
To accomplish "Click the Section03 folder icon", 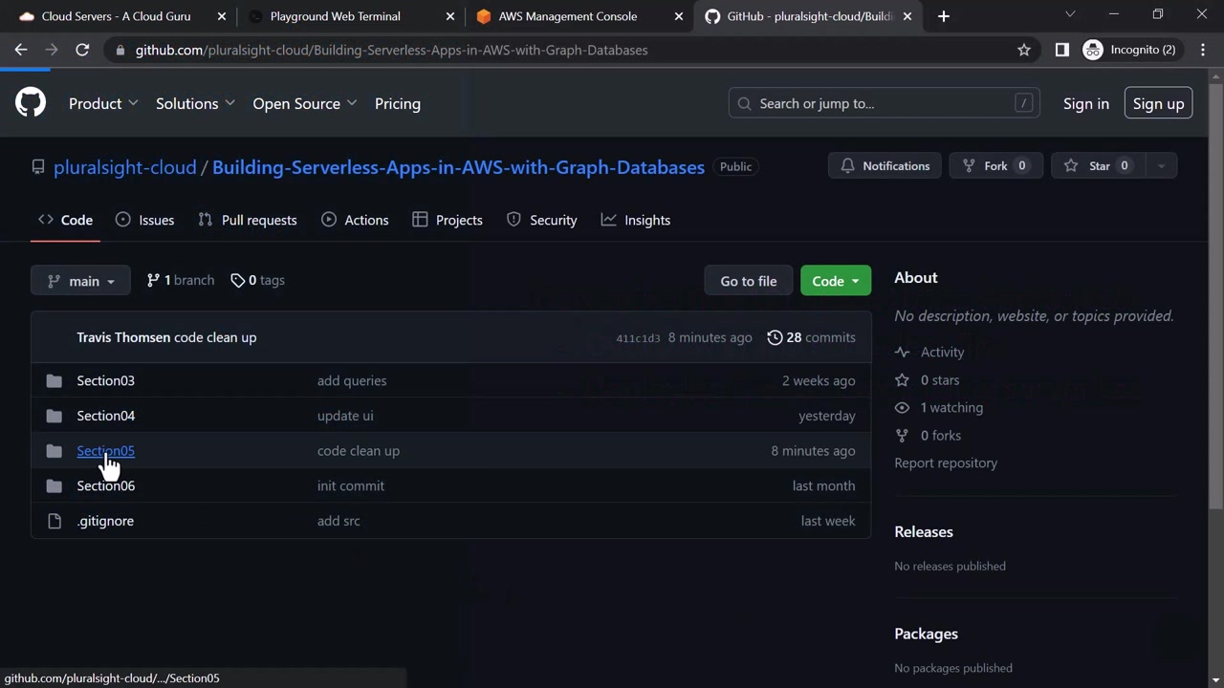I will (55, 381).
